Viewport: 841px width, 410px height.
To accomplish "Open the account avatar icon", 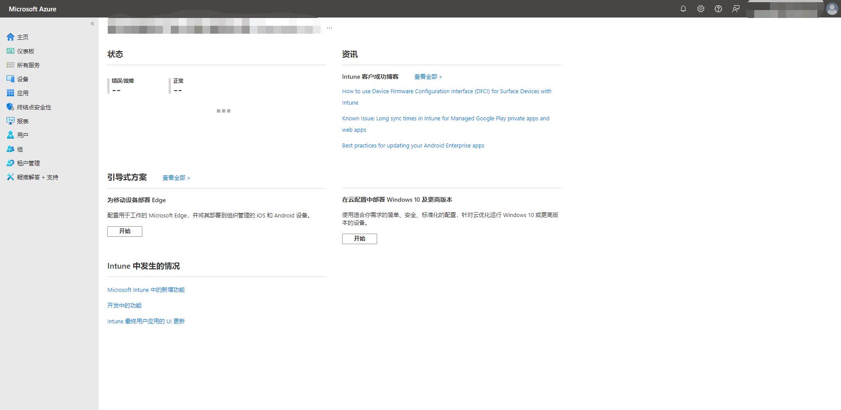I will click(x=832, y=9).
